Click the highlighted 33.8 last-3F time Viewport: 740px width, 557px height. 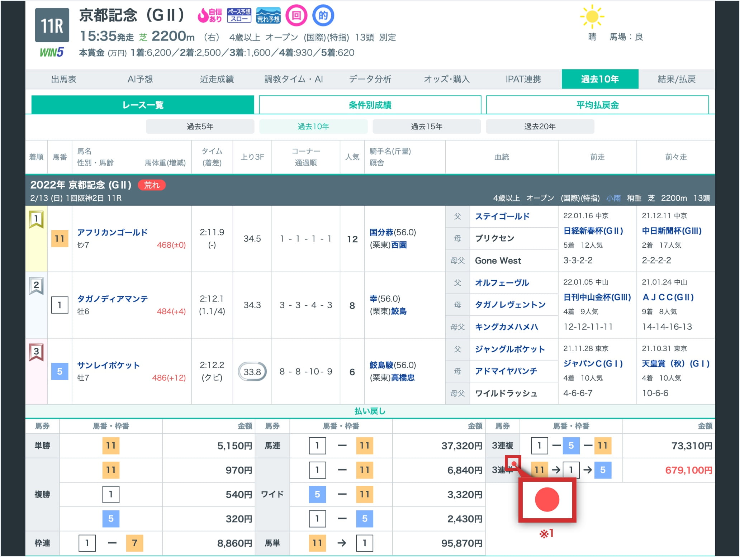tap(252, 372)
